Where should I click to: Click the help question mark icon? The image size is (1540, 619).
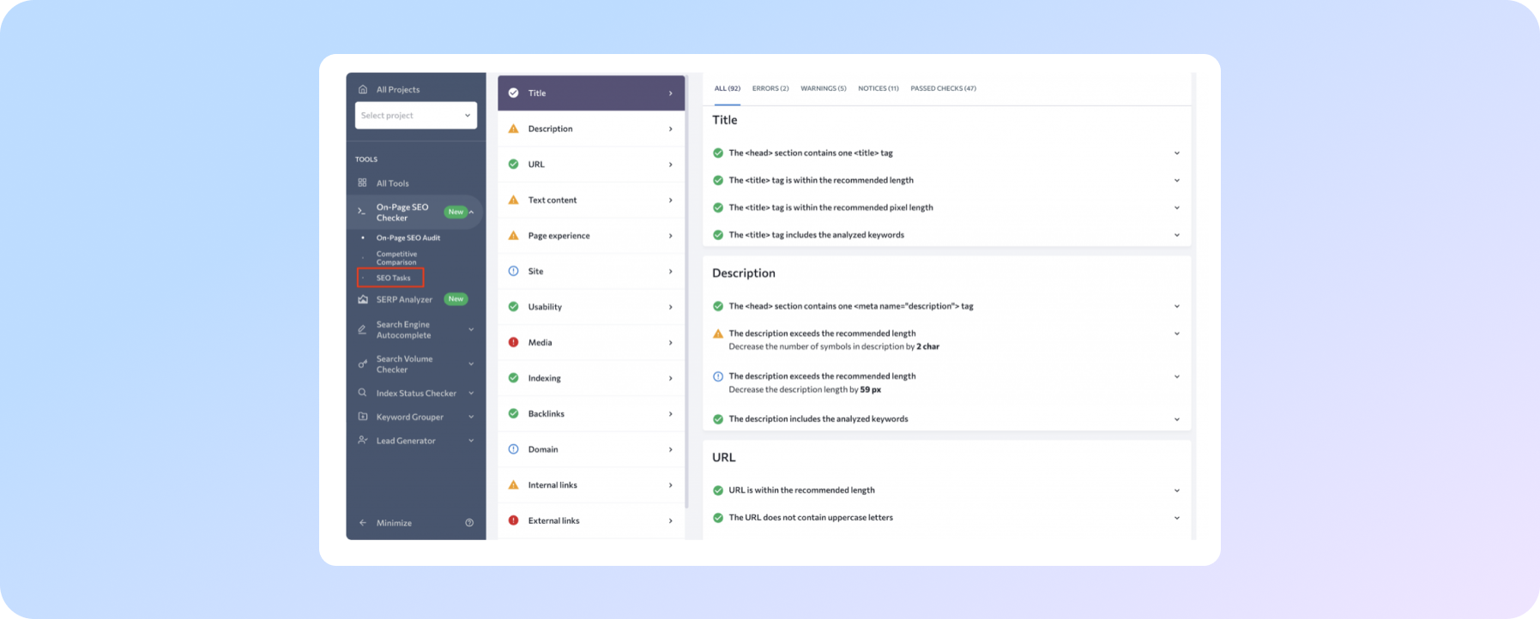(x=469, y=523)
